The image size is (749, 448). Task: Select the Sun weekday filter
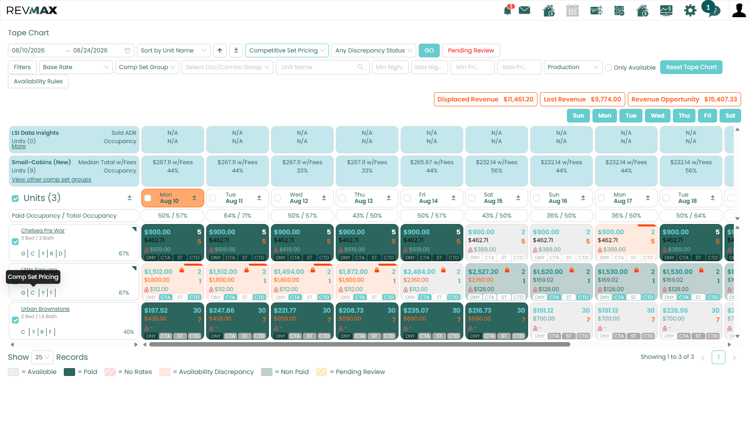[x=579, y=116]
